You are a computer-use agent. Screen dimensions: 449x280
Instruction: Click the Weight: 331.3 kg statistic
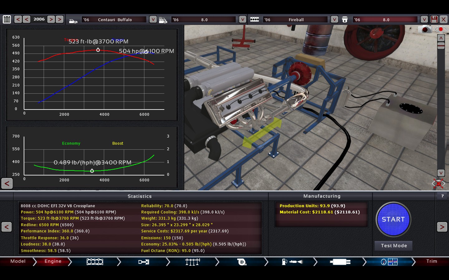tap(170, 218)
